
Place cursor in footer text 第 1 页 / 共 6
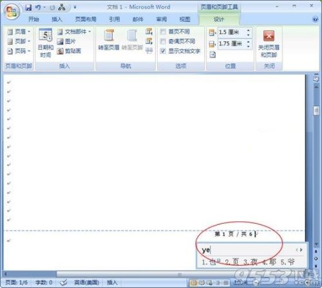(x=234, y=234)
